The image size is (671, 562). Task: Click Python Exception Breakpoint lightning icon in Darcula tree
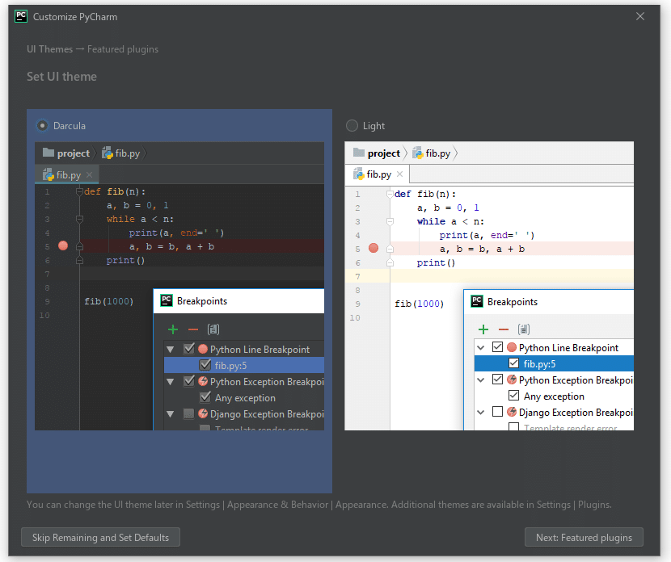tap(203, 381)
